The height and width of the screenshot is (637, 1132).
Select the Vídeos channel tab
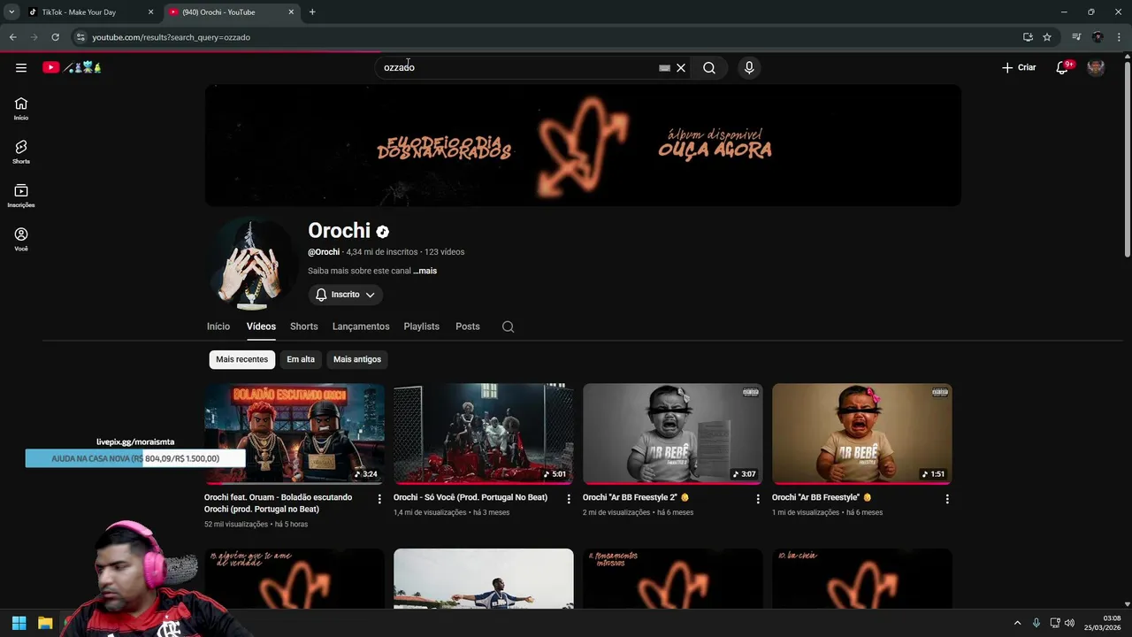(x=261, y=326)
